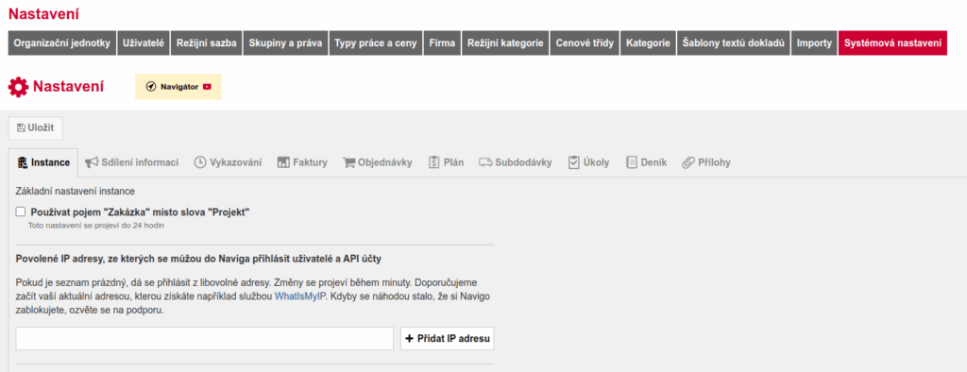
Task: Go to Importy
Action: coord(814,43)
